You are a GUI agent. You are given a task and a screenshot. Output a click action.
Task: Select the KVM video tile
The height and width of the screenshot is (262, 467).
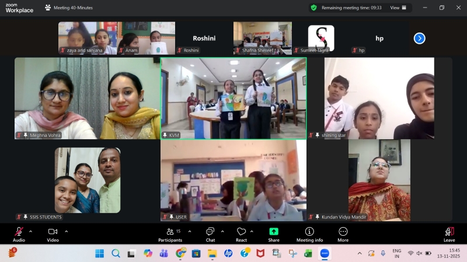pos(233,98)
